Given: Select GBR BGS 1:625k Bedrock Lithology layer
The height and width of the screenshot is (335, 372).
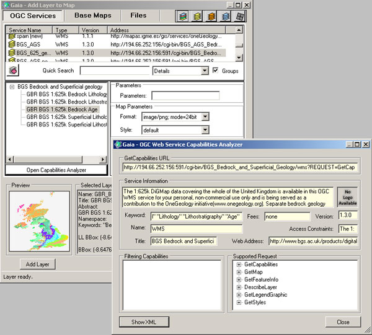Looking at the screenshot, I should pyautogui.click(x=66, y=94).
